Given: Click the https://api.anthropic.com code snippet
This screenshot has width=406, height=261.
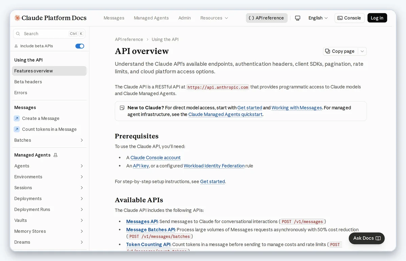Looking at the screenshot, I should pyautogui.click(x=218, y=87).
